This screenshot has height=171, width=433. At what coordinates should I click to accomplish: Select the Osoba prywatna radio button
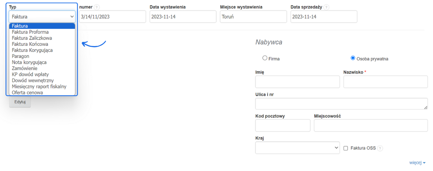(x=353, y=58)
